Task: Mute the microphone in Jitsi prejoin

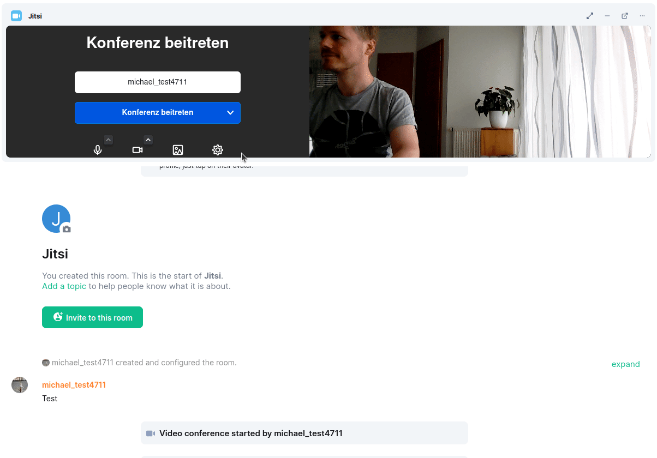Action: (x=98, y=150)
